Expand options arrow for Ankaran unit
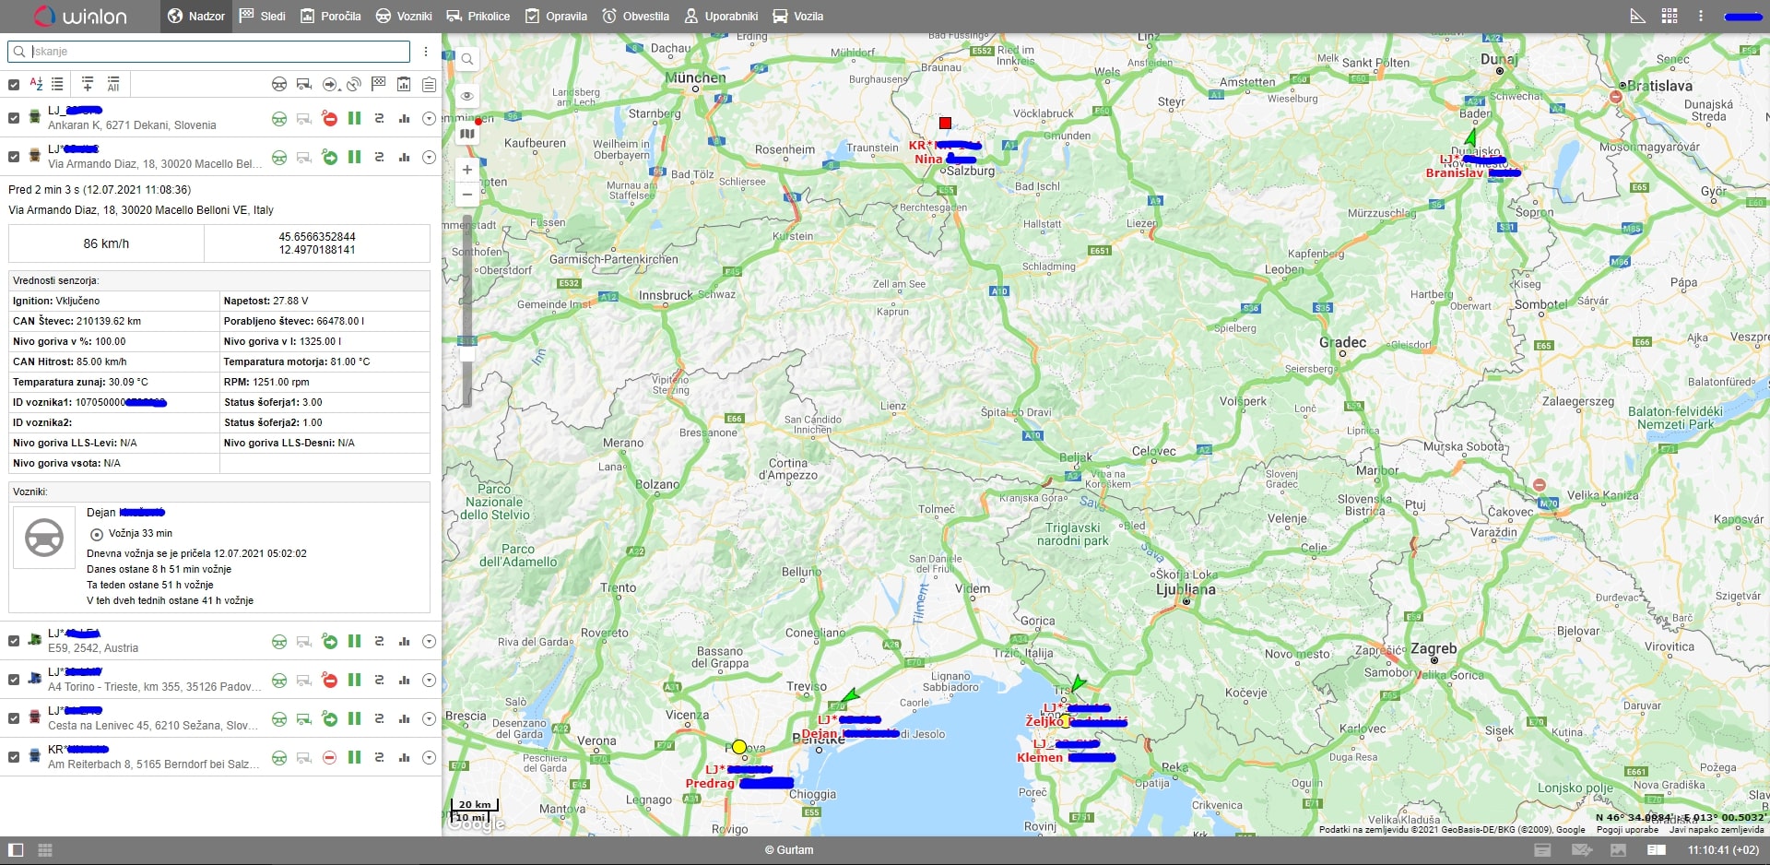The image size is (1770, 865). (429, 119)
